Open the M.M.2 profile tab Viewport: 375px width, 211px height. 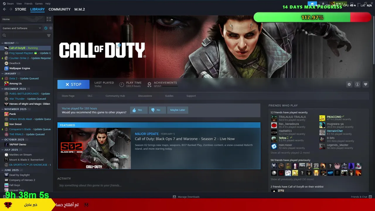[x=80, y=9]
